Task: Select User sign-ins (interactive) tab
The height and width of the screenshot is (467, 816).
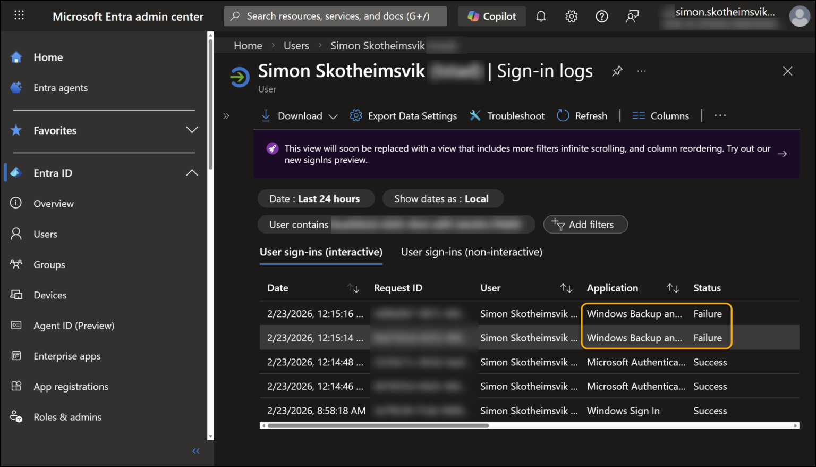Action: click(x=321, y=252)
